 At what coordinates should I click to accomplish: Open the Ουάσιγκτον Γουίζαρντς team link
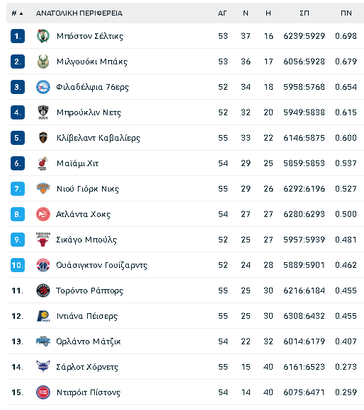[101, 265]
